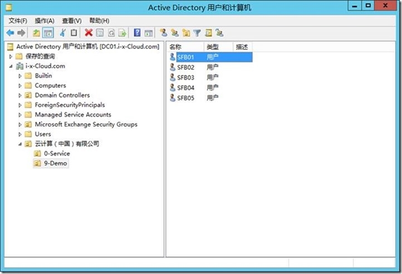Click the red Delete X icon

click(x=89, y=33)
